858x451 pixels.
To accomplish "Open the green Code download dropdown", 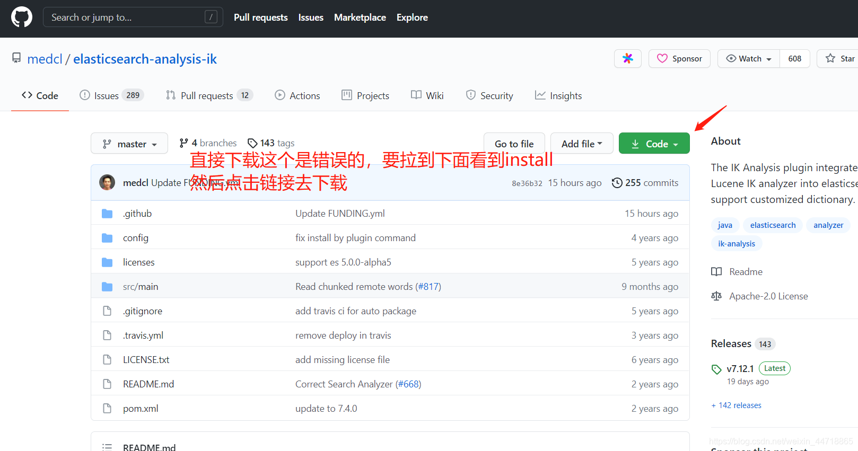I will click(x=654, y=144).
